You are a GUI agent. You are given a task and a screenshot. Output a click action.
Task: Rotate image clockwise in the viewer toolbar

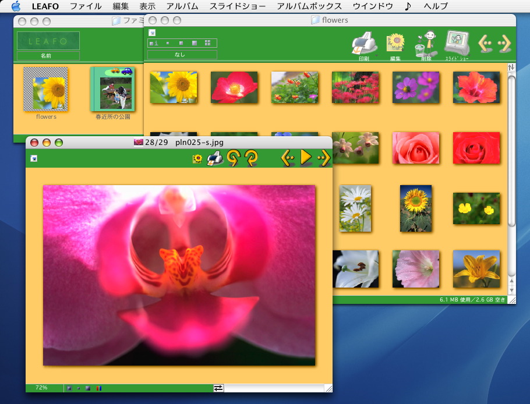point(251,158)
